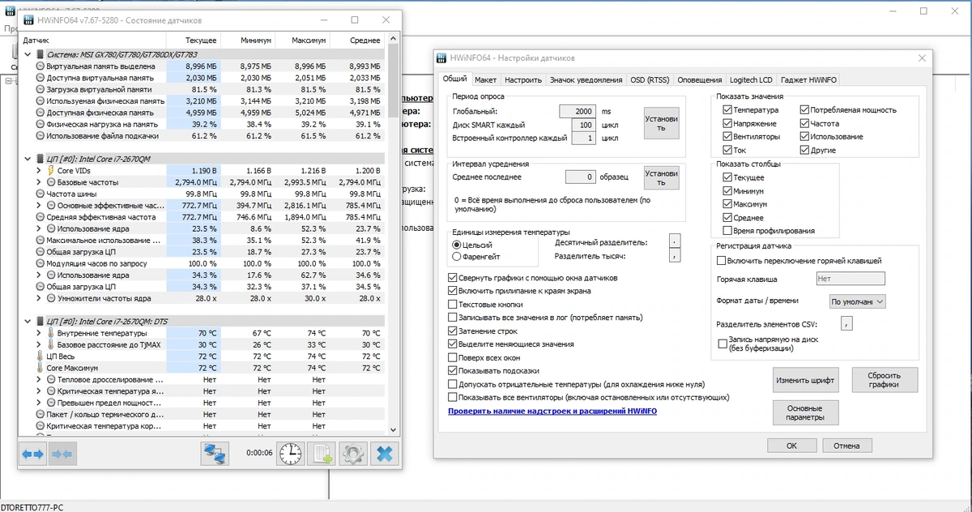The height and width of the screenshot is (512, 972).
Task: Click Установить button beside polling period
Action: coord(662,124)
